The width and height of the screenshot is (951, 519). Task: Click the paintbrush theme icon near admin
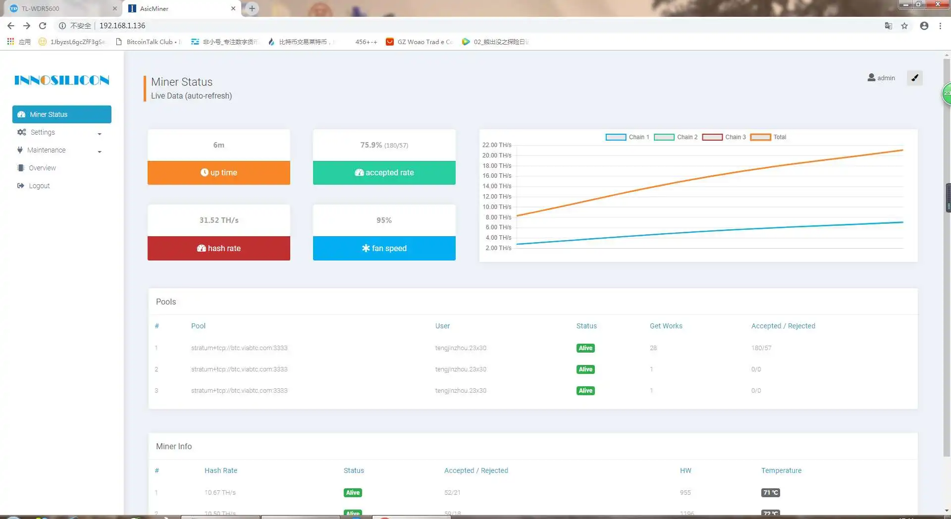coord(914,78)
